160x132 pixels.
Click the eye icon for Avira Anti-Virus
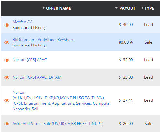[7, 124]
